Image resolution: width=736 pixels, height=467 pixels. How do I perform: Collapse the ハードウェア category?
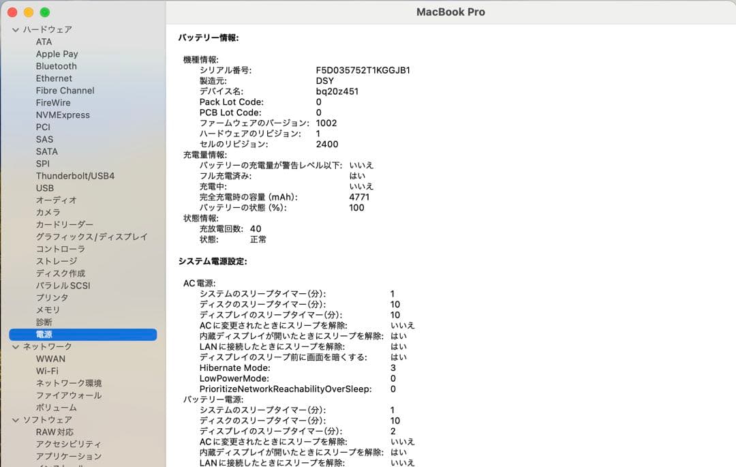tap(14, 29)
